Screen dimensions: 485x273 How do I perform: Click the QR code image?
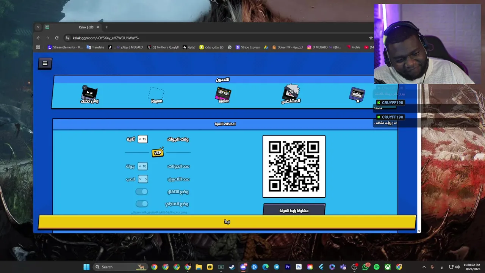coord(294,166)
